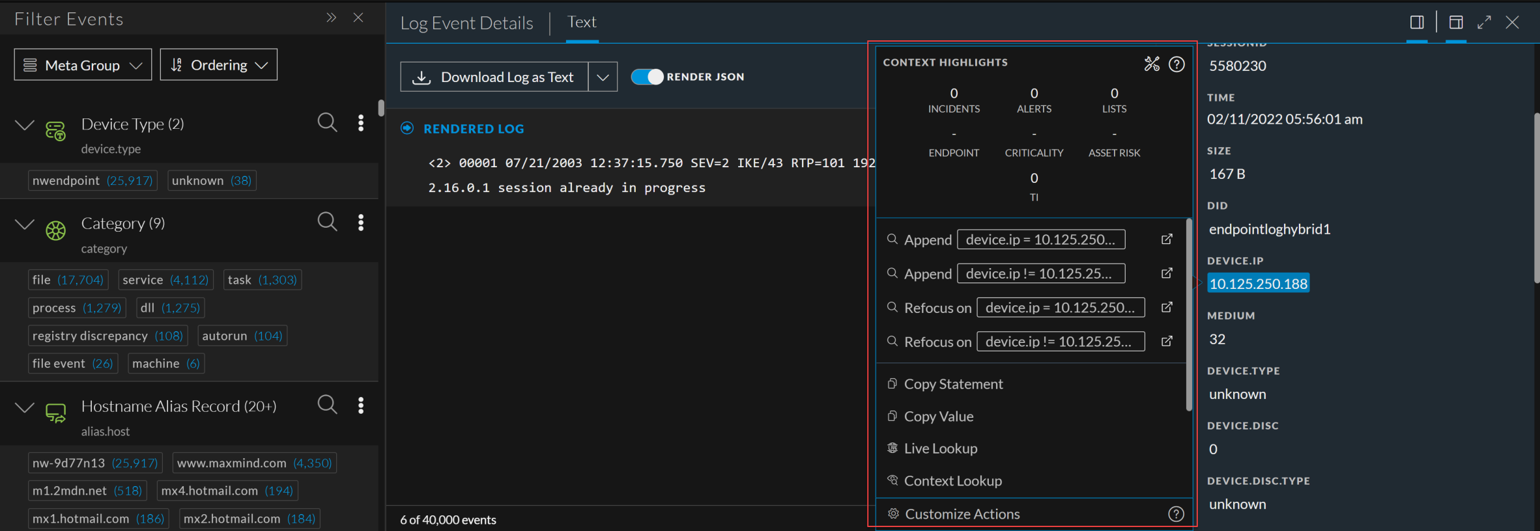This screenshot has width=1540, height=531.
Task: Click the search icon for Hostname Alias Record
Action: [x=327, y=405]
